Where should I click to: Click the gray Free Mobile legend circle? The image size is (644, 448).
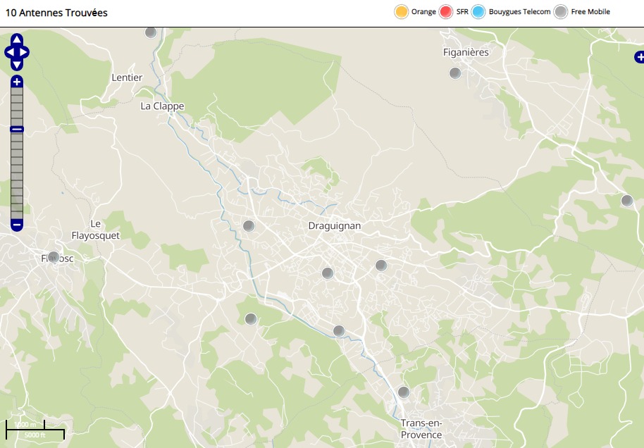[561, 12]
